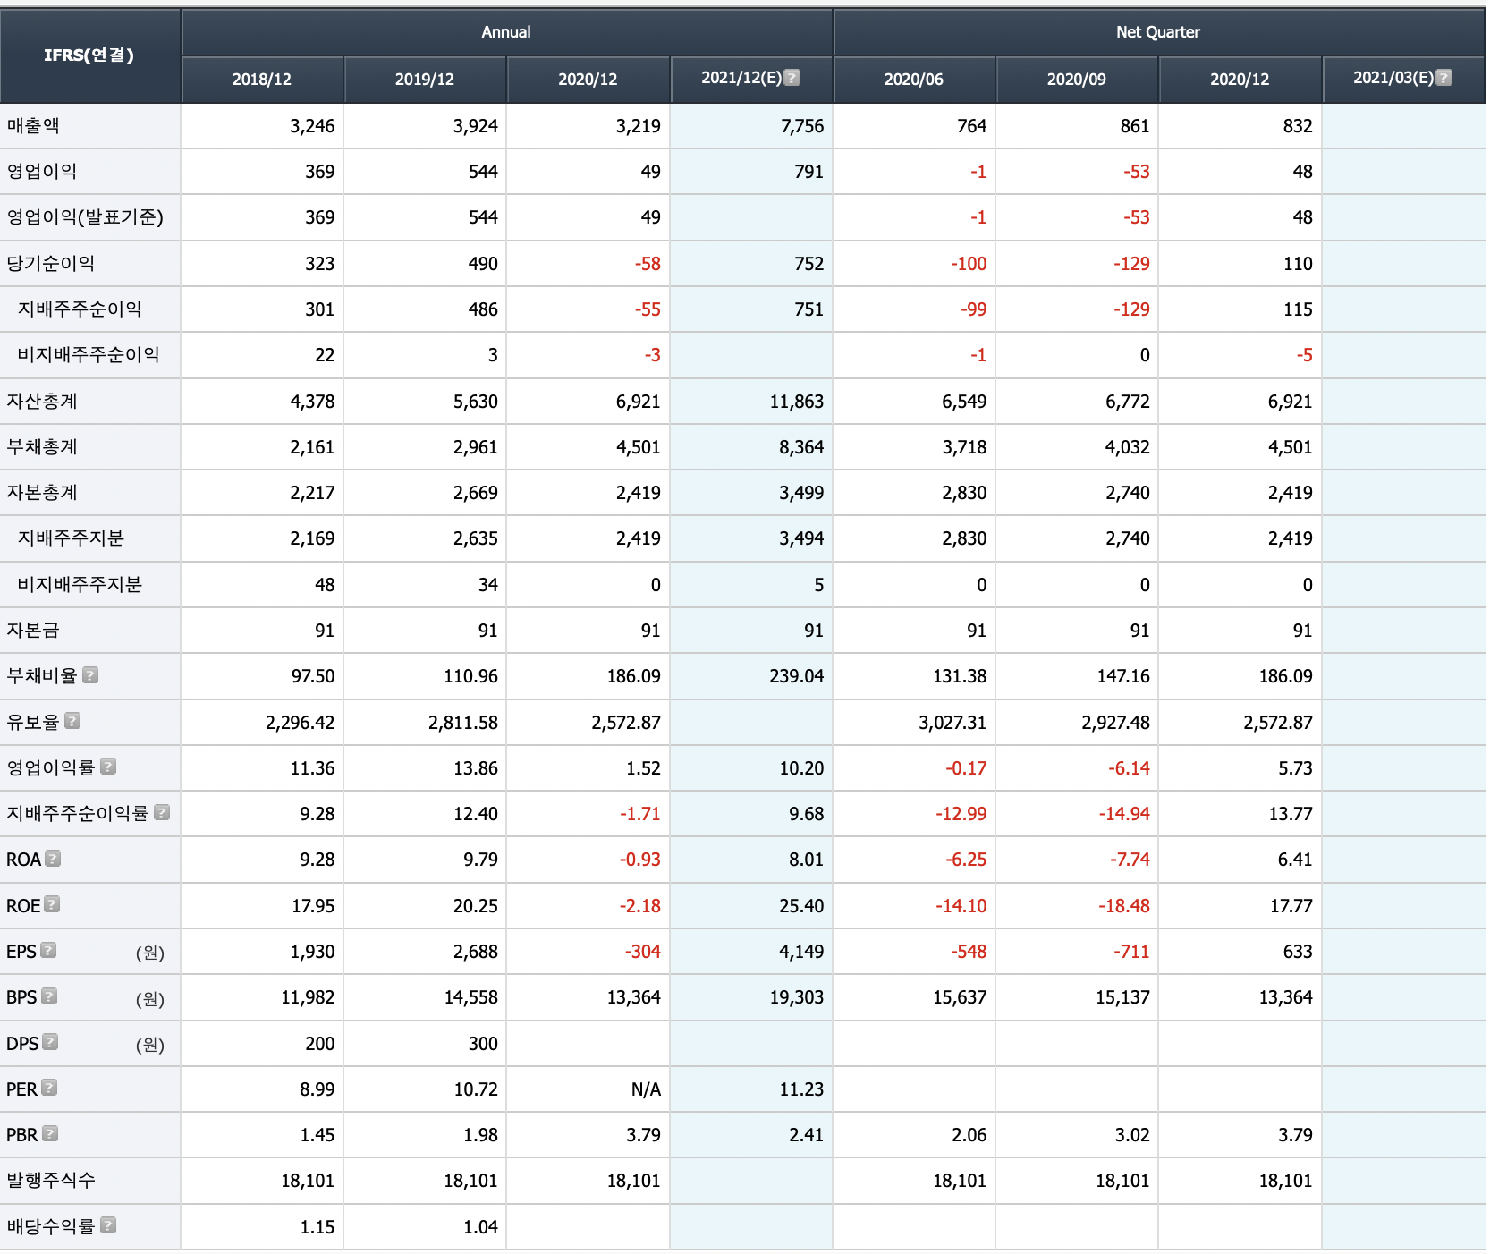Click help icon next to 2021/03(E) header
Screen dimensions: 1490x1254
pyautogui.click(x=1443, y=78)
